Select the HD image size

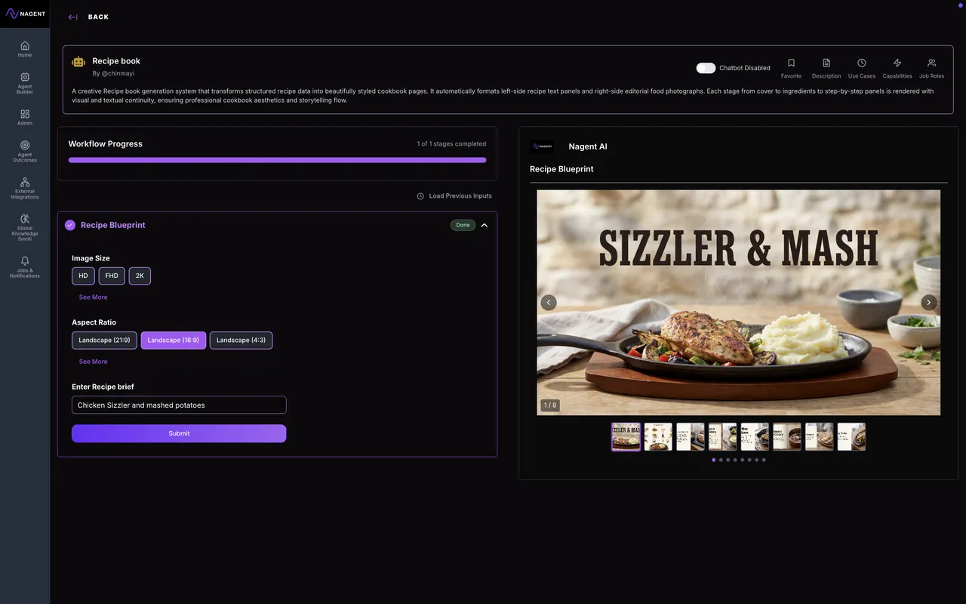(x=83, y=276)
